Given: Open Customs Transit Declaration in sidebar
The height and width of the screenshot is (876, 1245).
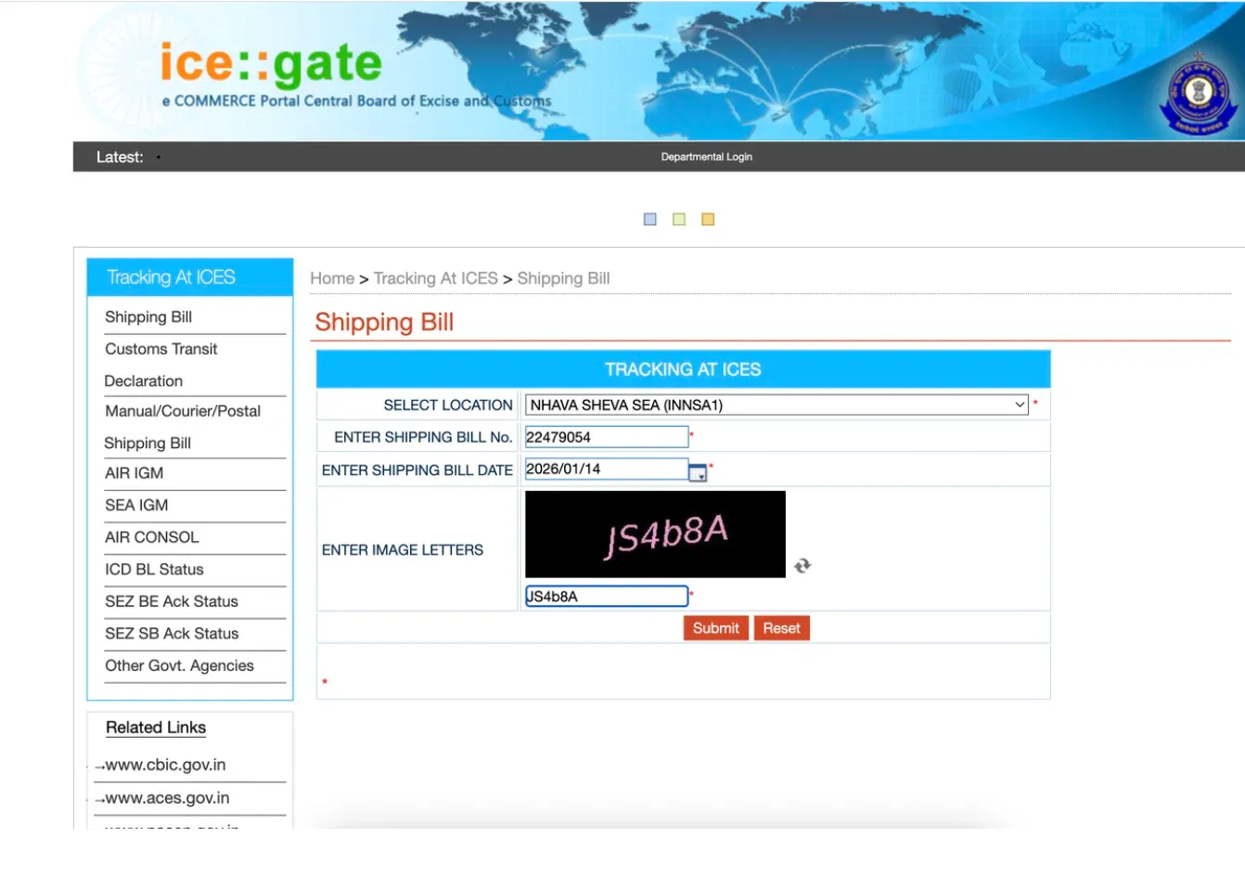Looking at the screenshot, I should [x=161, y=350].
